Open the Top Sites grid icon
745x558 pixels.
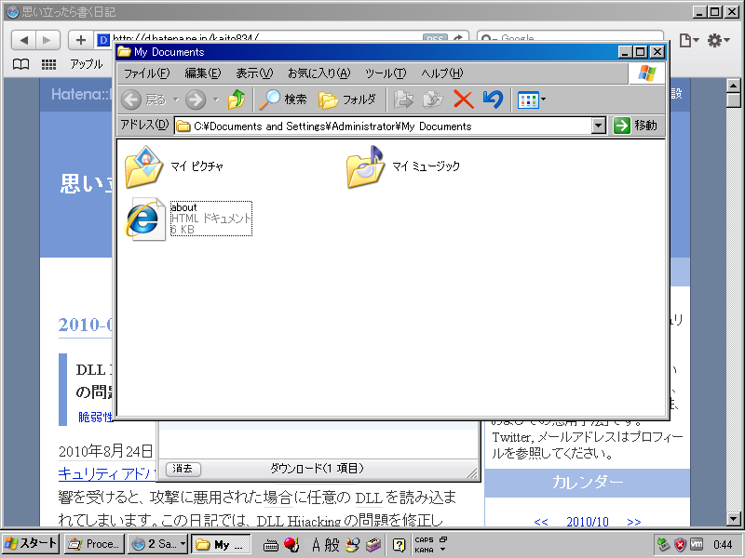click(x=48, y=64)
